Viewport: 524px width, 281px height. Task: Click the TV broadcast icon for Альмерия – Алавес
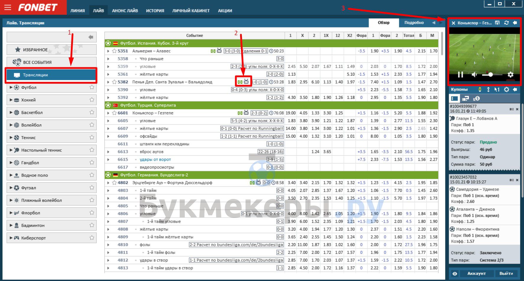pyautogui.click(x=219, y=51)
